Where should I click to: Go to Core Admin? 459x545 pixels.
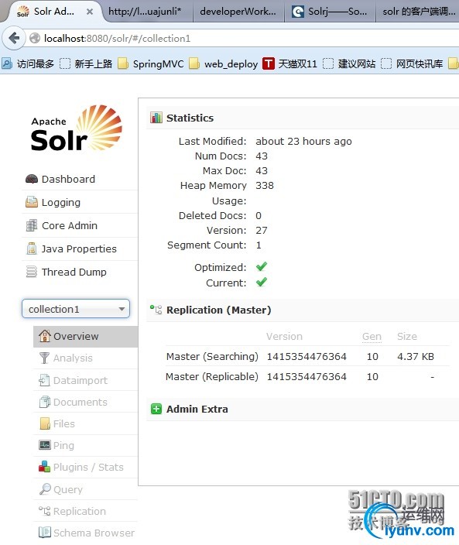pos(70,225)
